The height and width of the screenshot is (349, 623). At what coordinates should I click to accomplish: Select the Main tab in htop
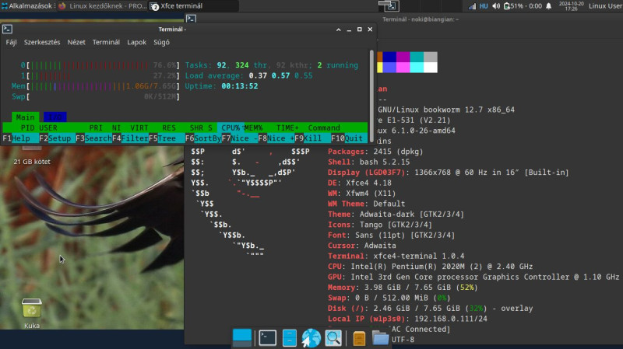(26, 117)
